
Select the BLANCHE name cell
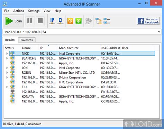click(x=29, y=58)
